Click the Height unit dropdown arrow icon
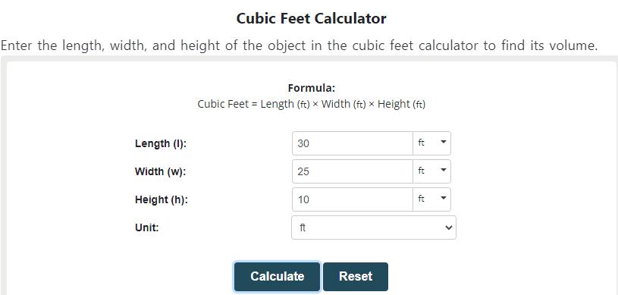The image size is (618, 295). point(444,198)
